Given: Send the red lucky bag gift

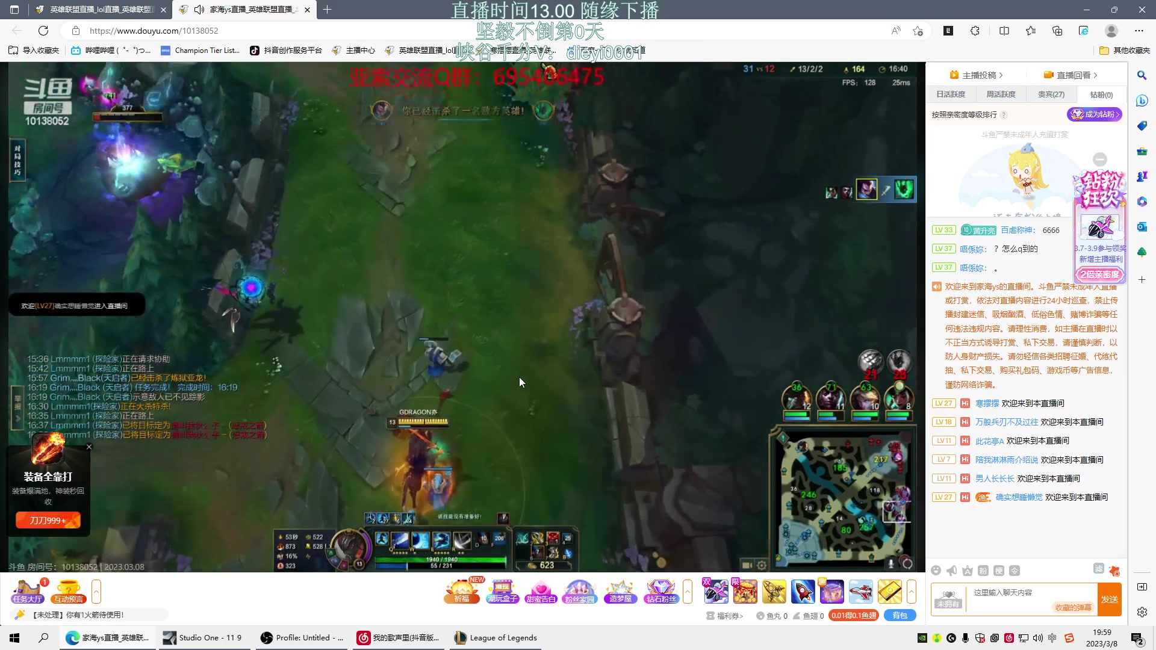Looking at the screenshot, I should tap(745, 591).
